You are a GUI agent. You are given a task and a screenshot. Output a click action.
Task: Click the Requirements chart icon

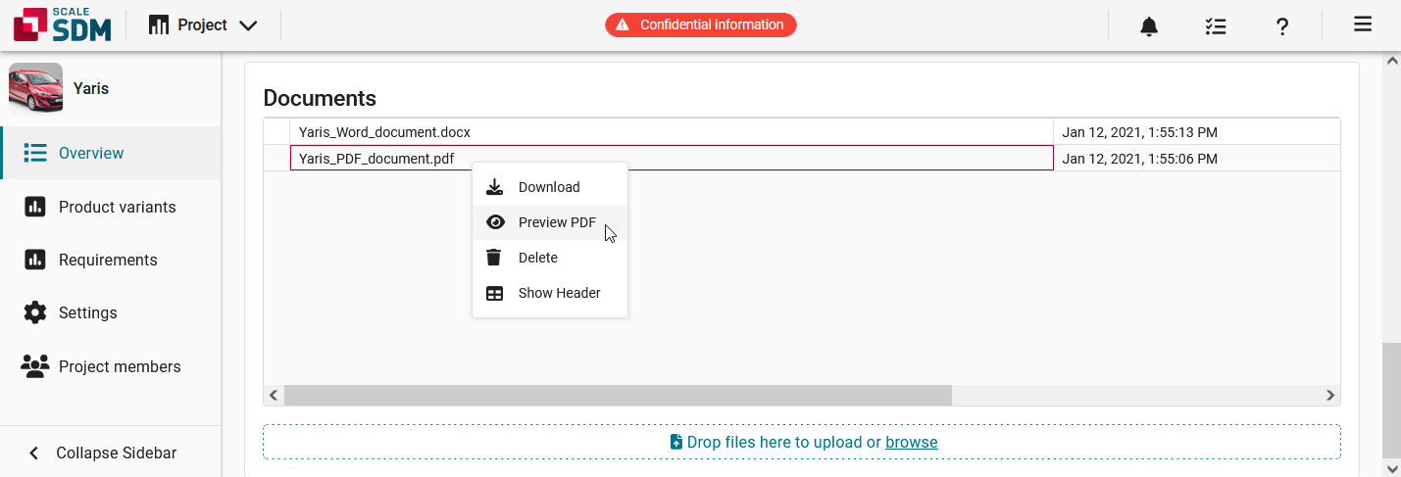35,260
